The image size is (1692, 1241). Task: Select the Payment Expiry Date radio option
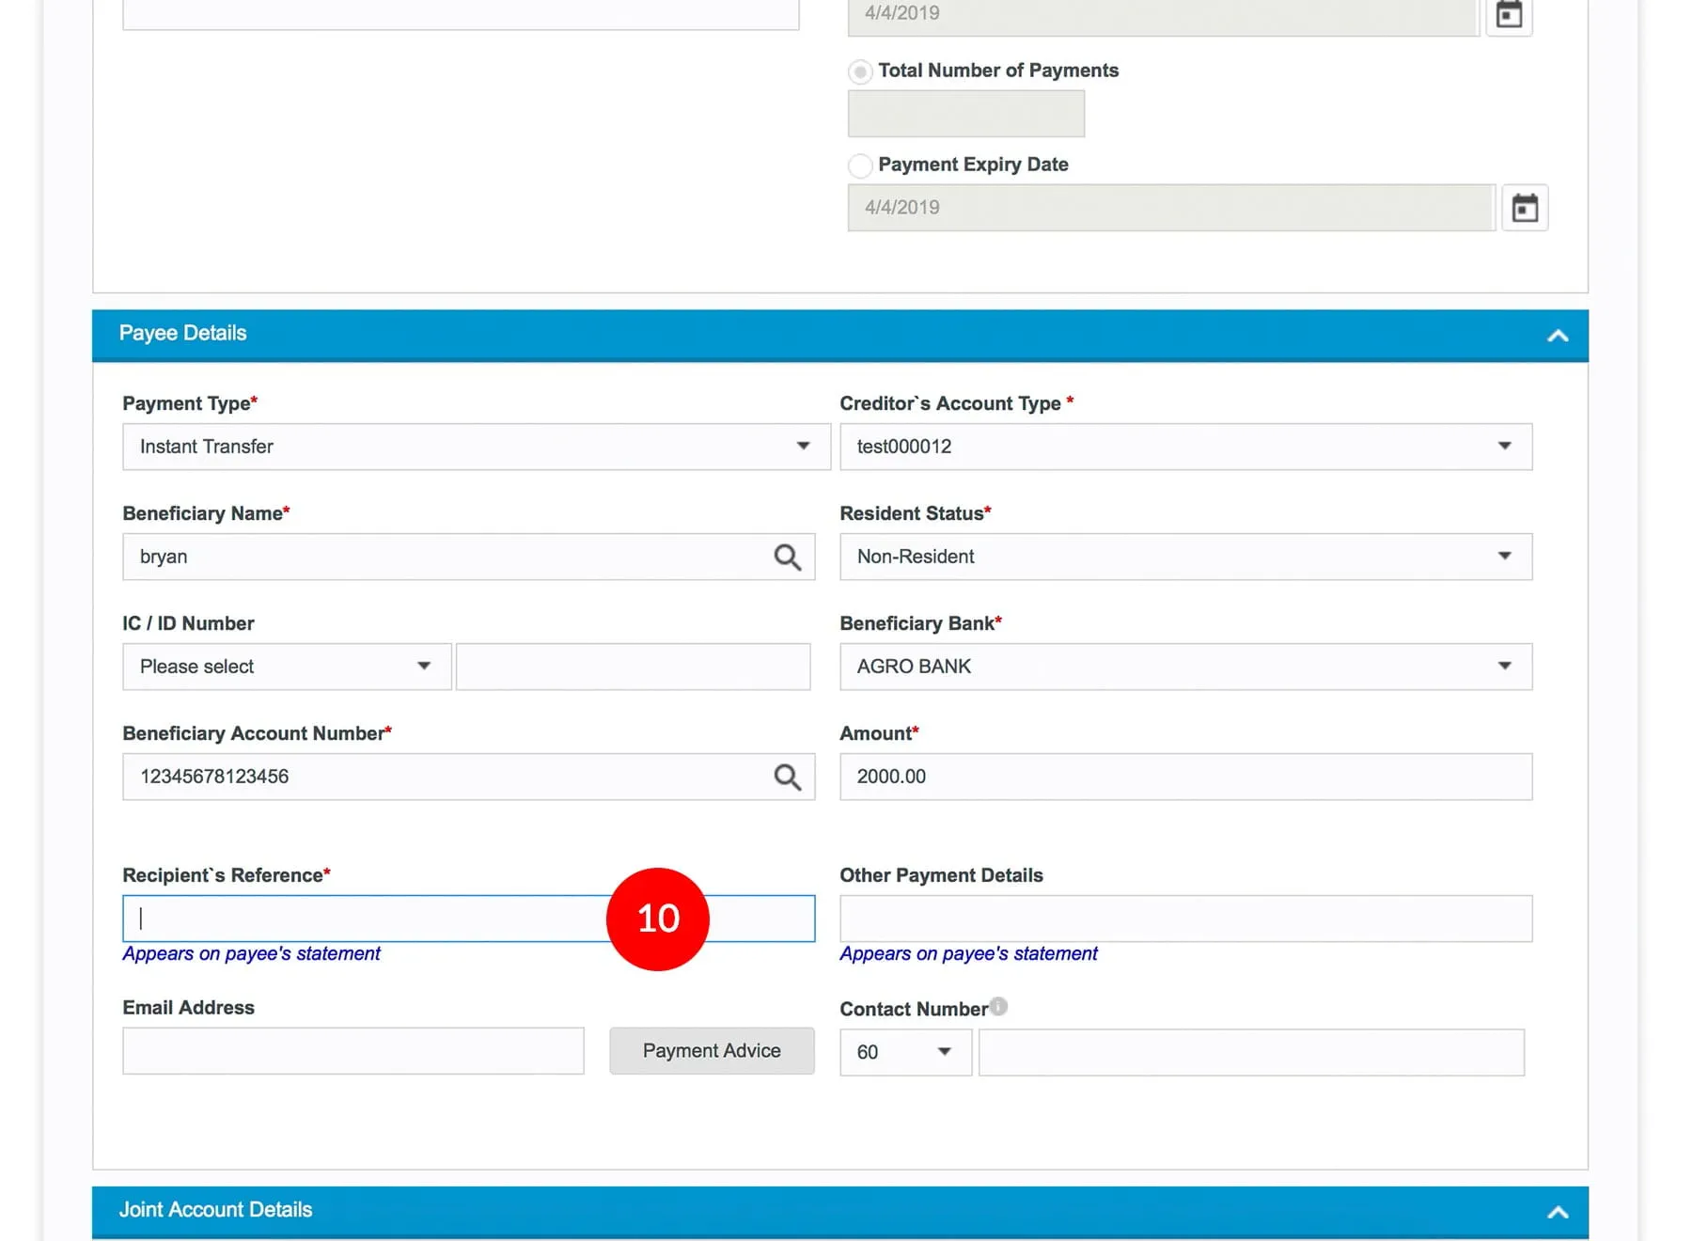(860, 166)
